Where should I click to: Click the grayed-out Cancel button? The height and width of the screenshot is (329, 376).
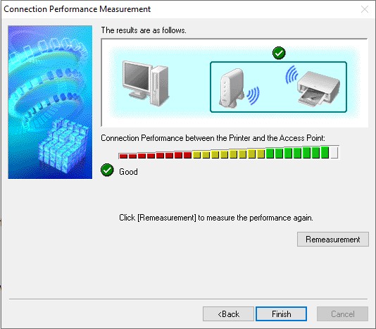click(342, 314)
